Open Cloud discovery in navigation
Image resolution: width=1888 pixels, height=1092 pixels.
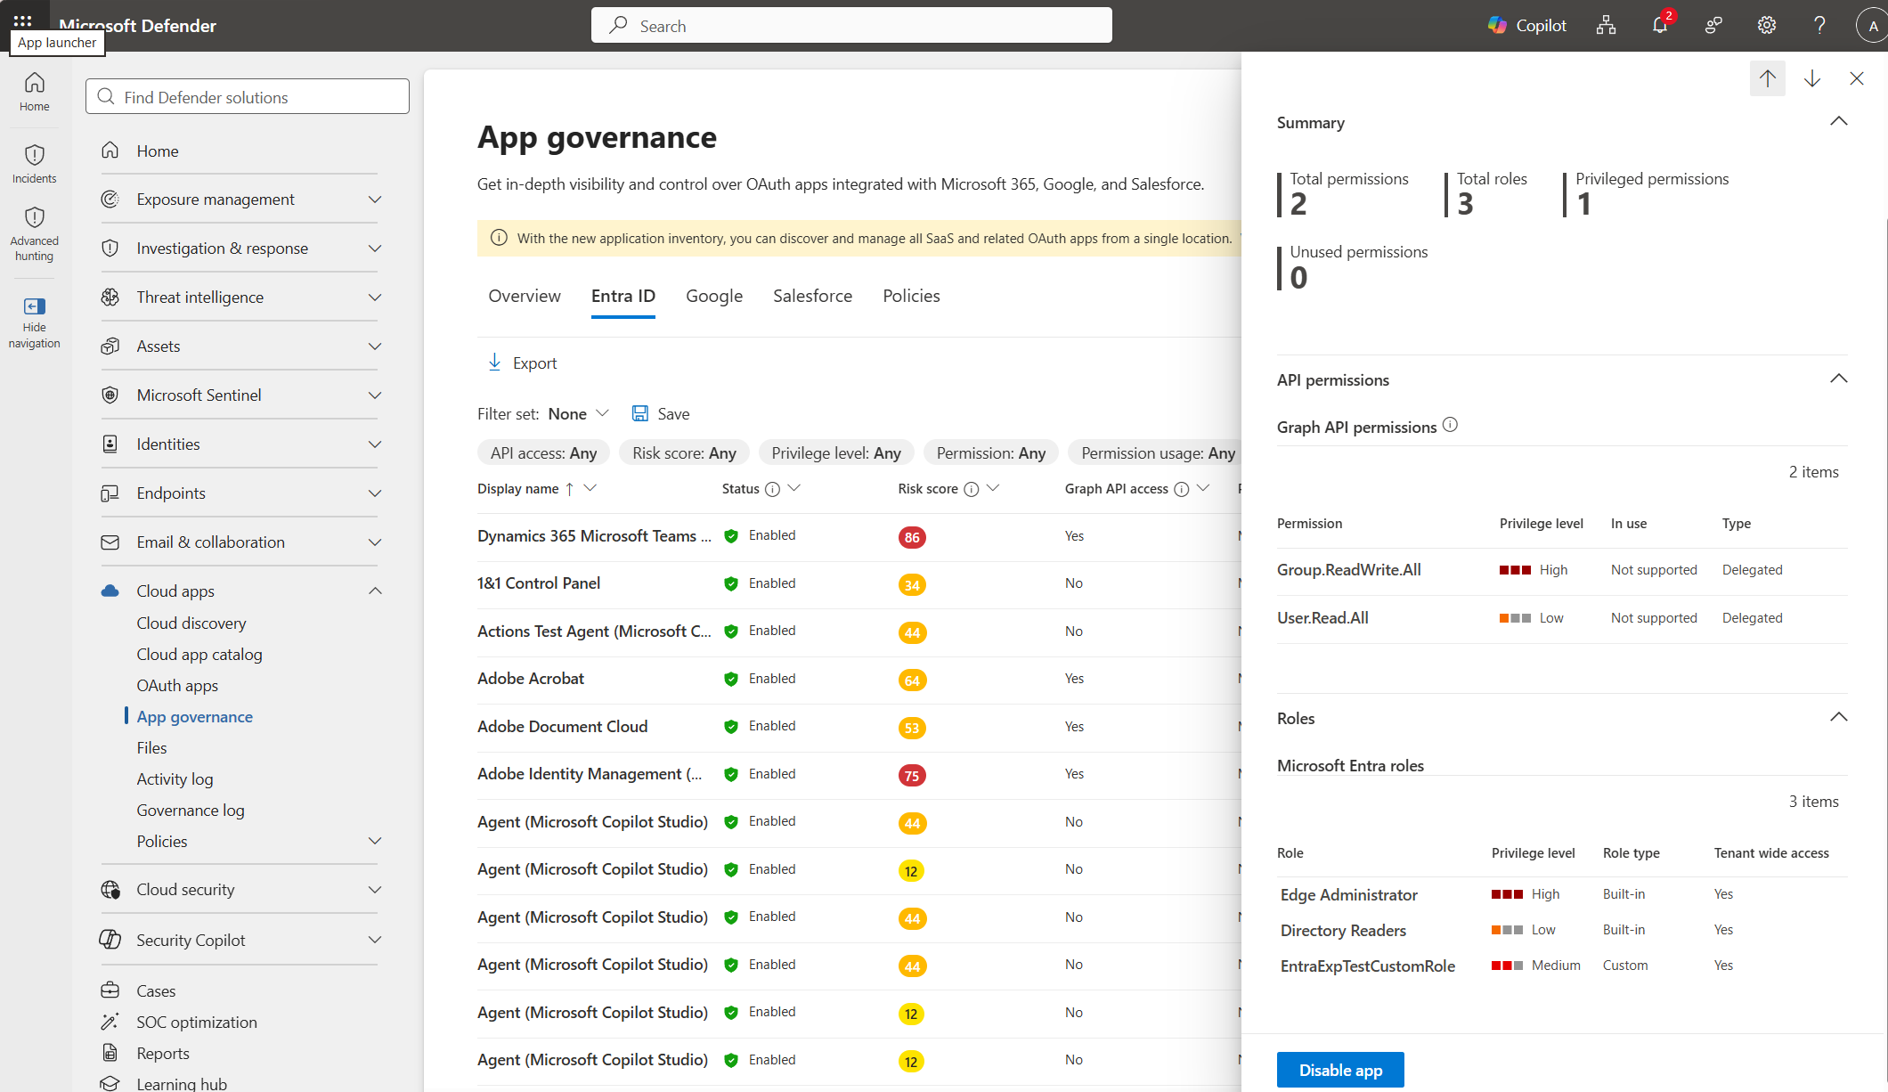click(191, 623)
